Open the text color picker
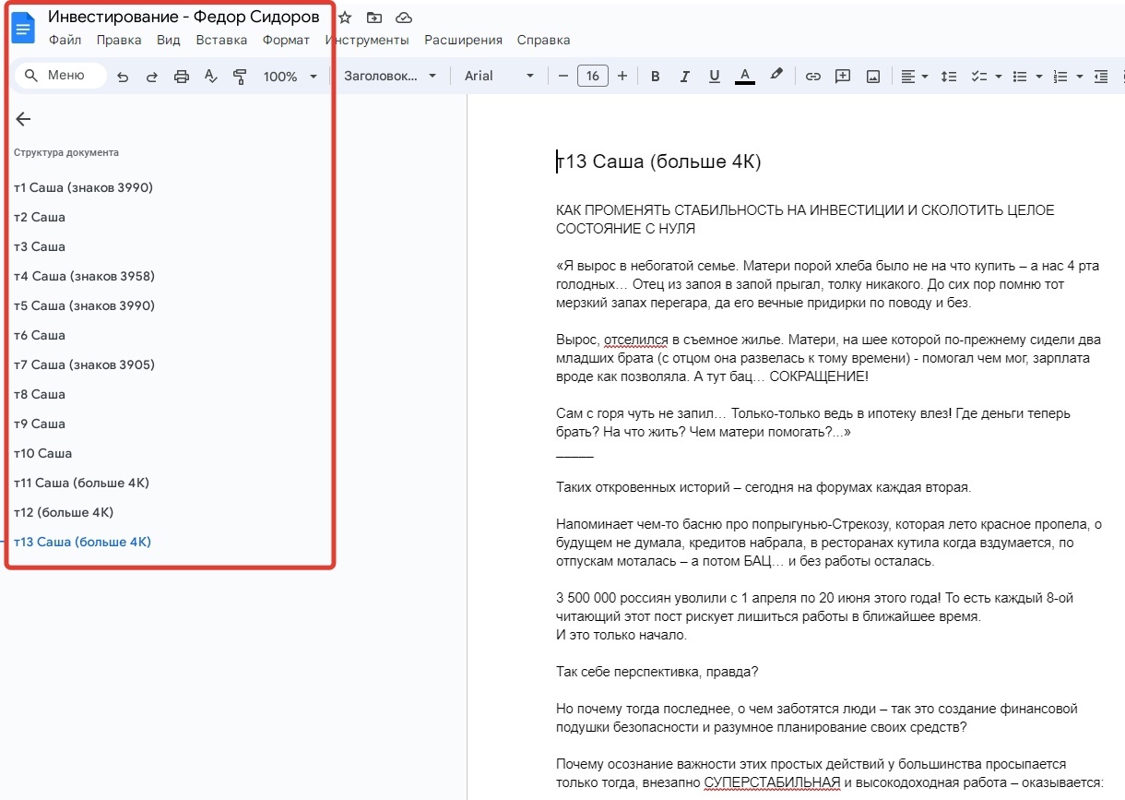The image size is (1125, 800). click(745, 77)
